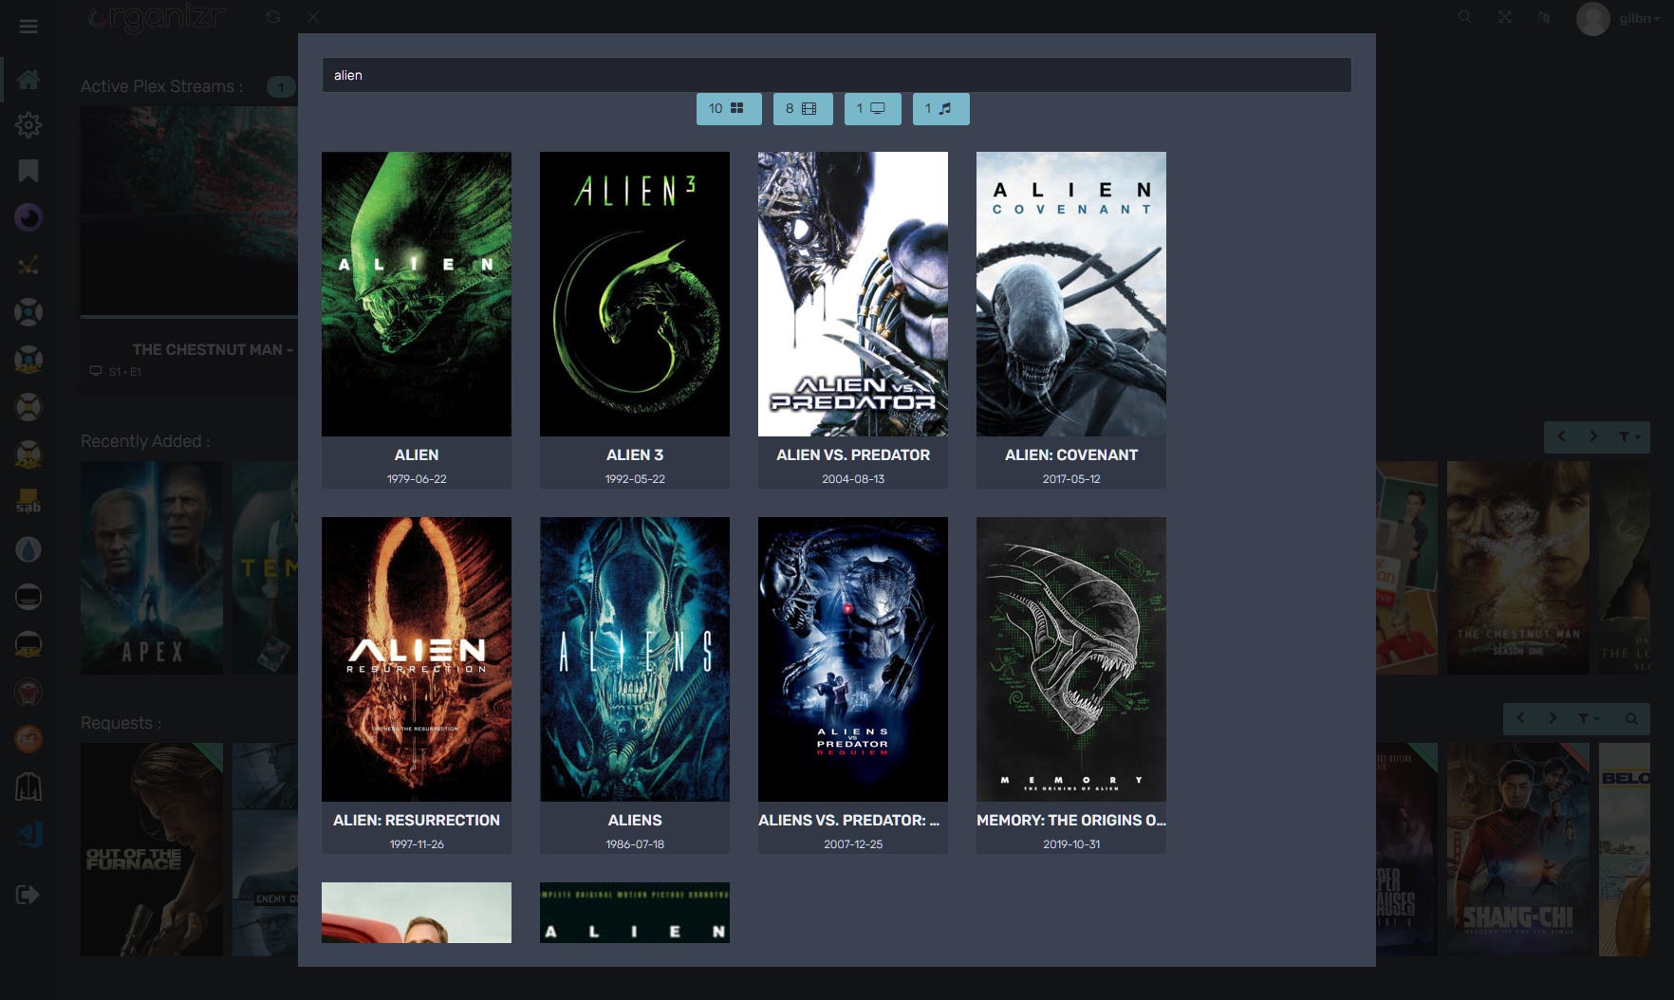Go to previous Requests items
The width and height of the screenshot is (1674, 1000).
1521,718
